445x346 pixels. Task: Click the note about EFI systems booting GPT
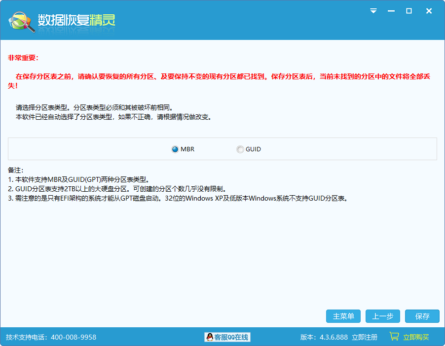(178, 198)
